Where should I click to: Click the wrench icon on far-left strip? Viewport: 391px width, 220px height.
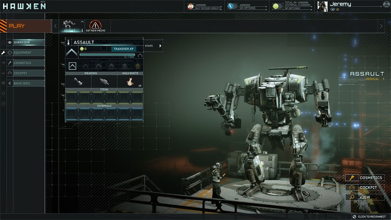click(3, 53)
